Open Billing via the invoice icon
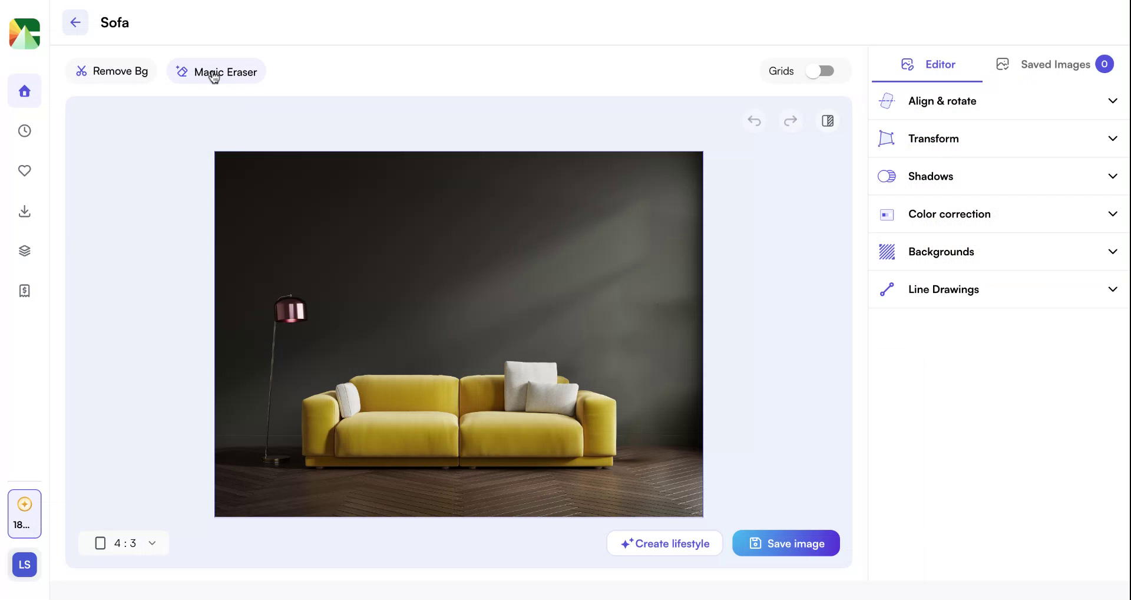Viewport: 1131px width, 600px height. coord(24,290)
